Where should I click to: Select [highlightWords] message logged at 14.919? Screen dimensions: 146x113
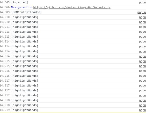pyautogui.click(x=25, y=110)
